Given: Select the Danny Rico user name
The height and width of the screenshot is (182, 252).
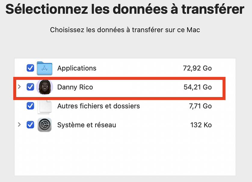Looking at the screenshot, I should (x=75, y=87).
